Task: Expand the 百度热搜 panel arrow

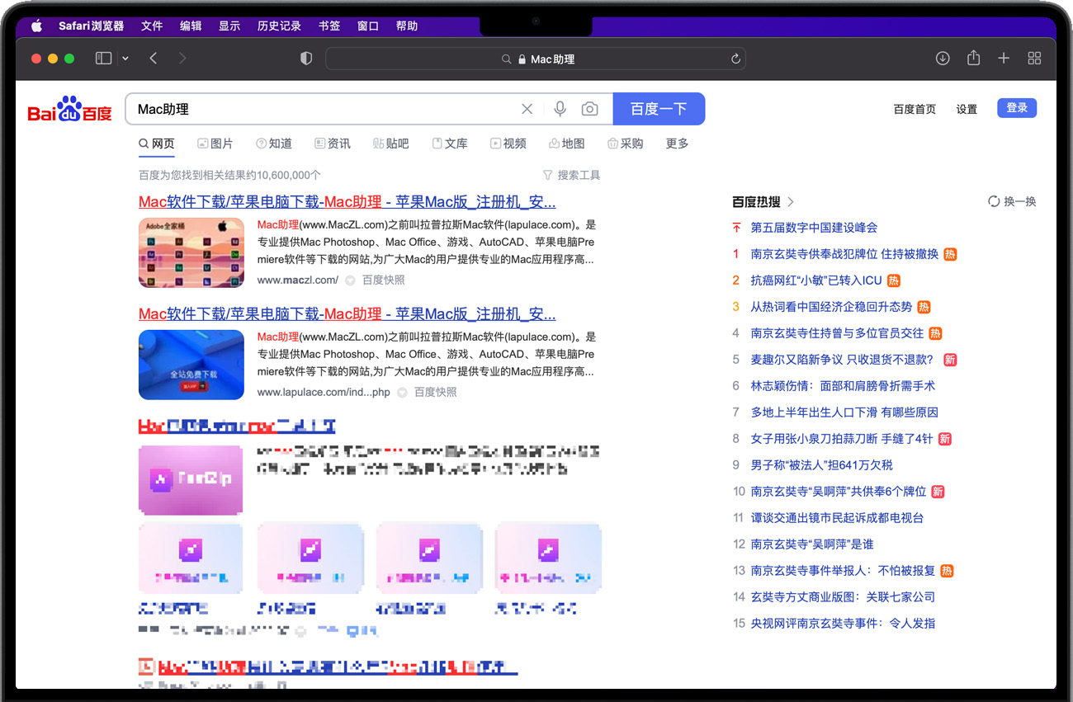Action: coord(790,201)
